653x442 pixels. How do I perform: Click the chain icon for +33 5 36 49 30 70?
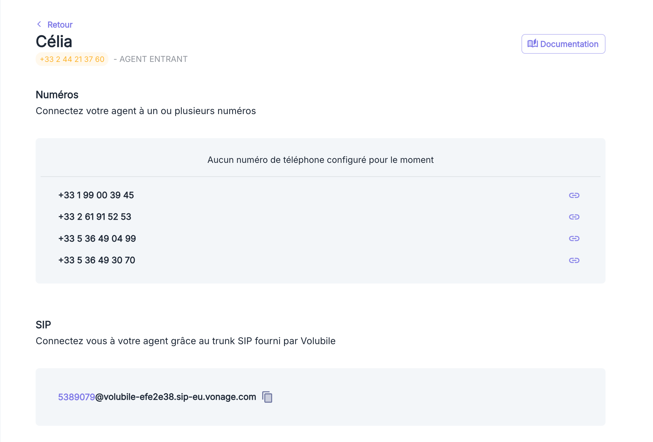[575, 260]
